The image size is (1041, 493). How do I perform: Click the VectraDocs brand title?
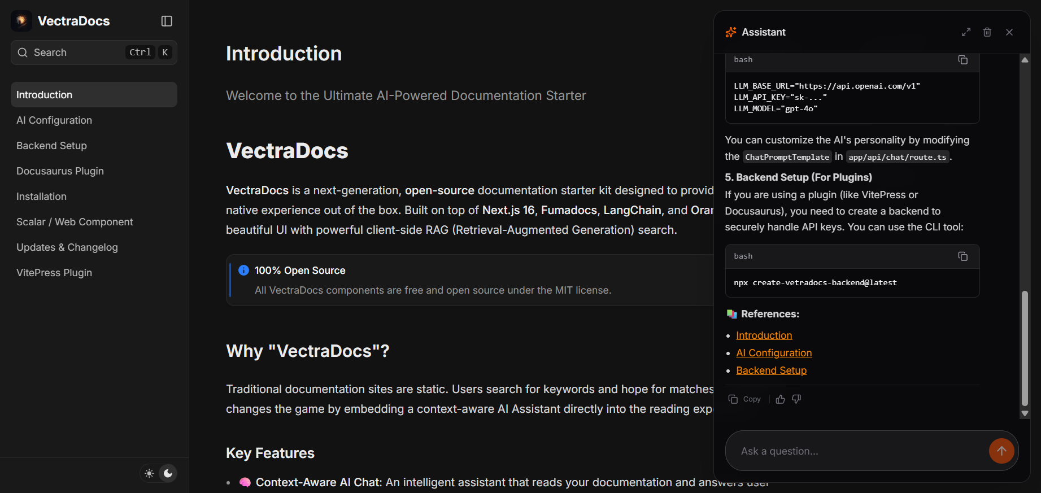tap(73, 21)
